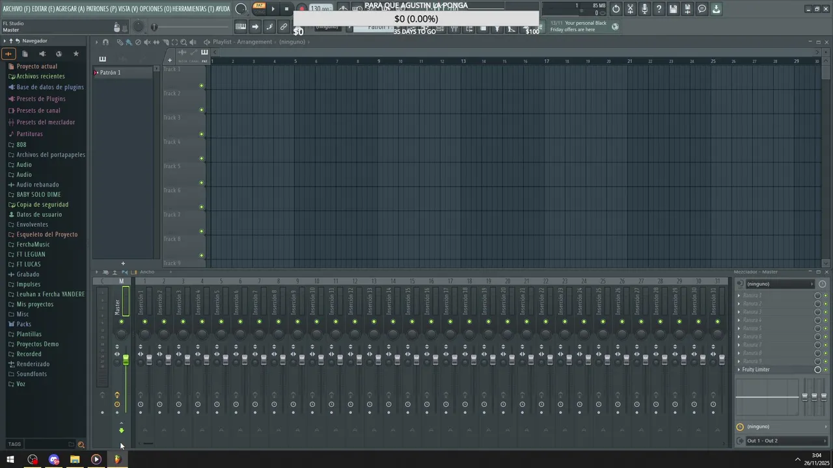
Task: Open the help question mark icon
Action: (x=659, y=9)
